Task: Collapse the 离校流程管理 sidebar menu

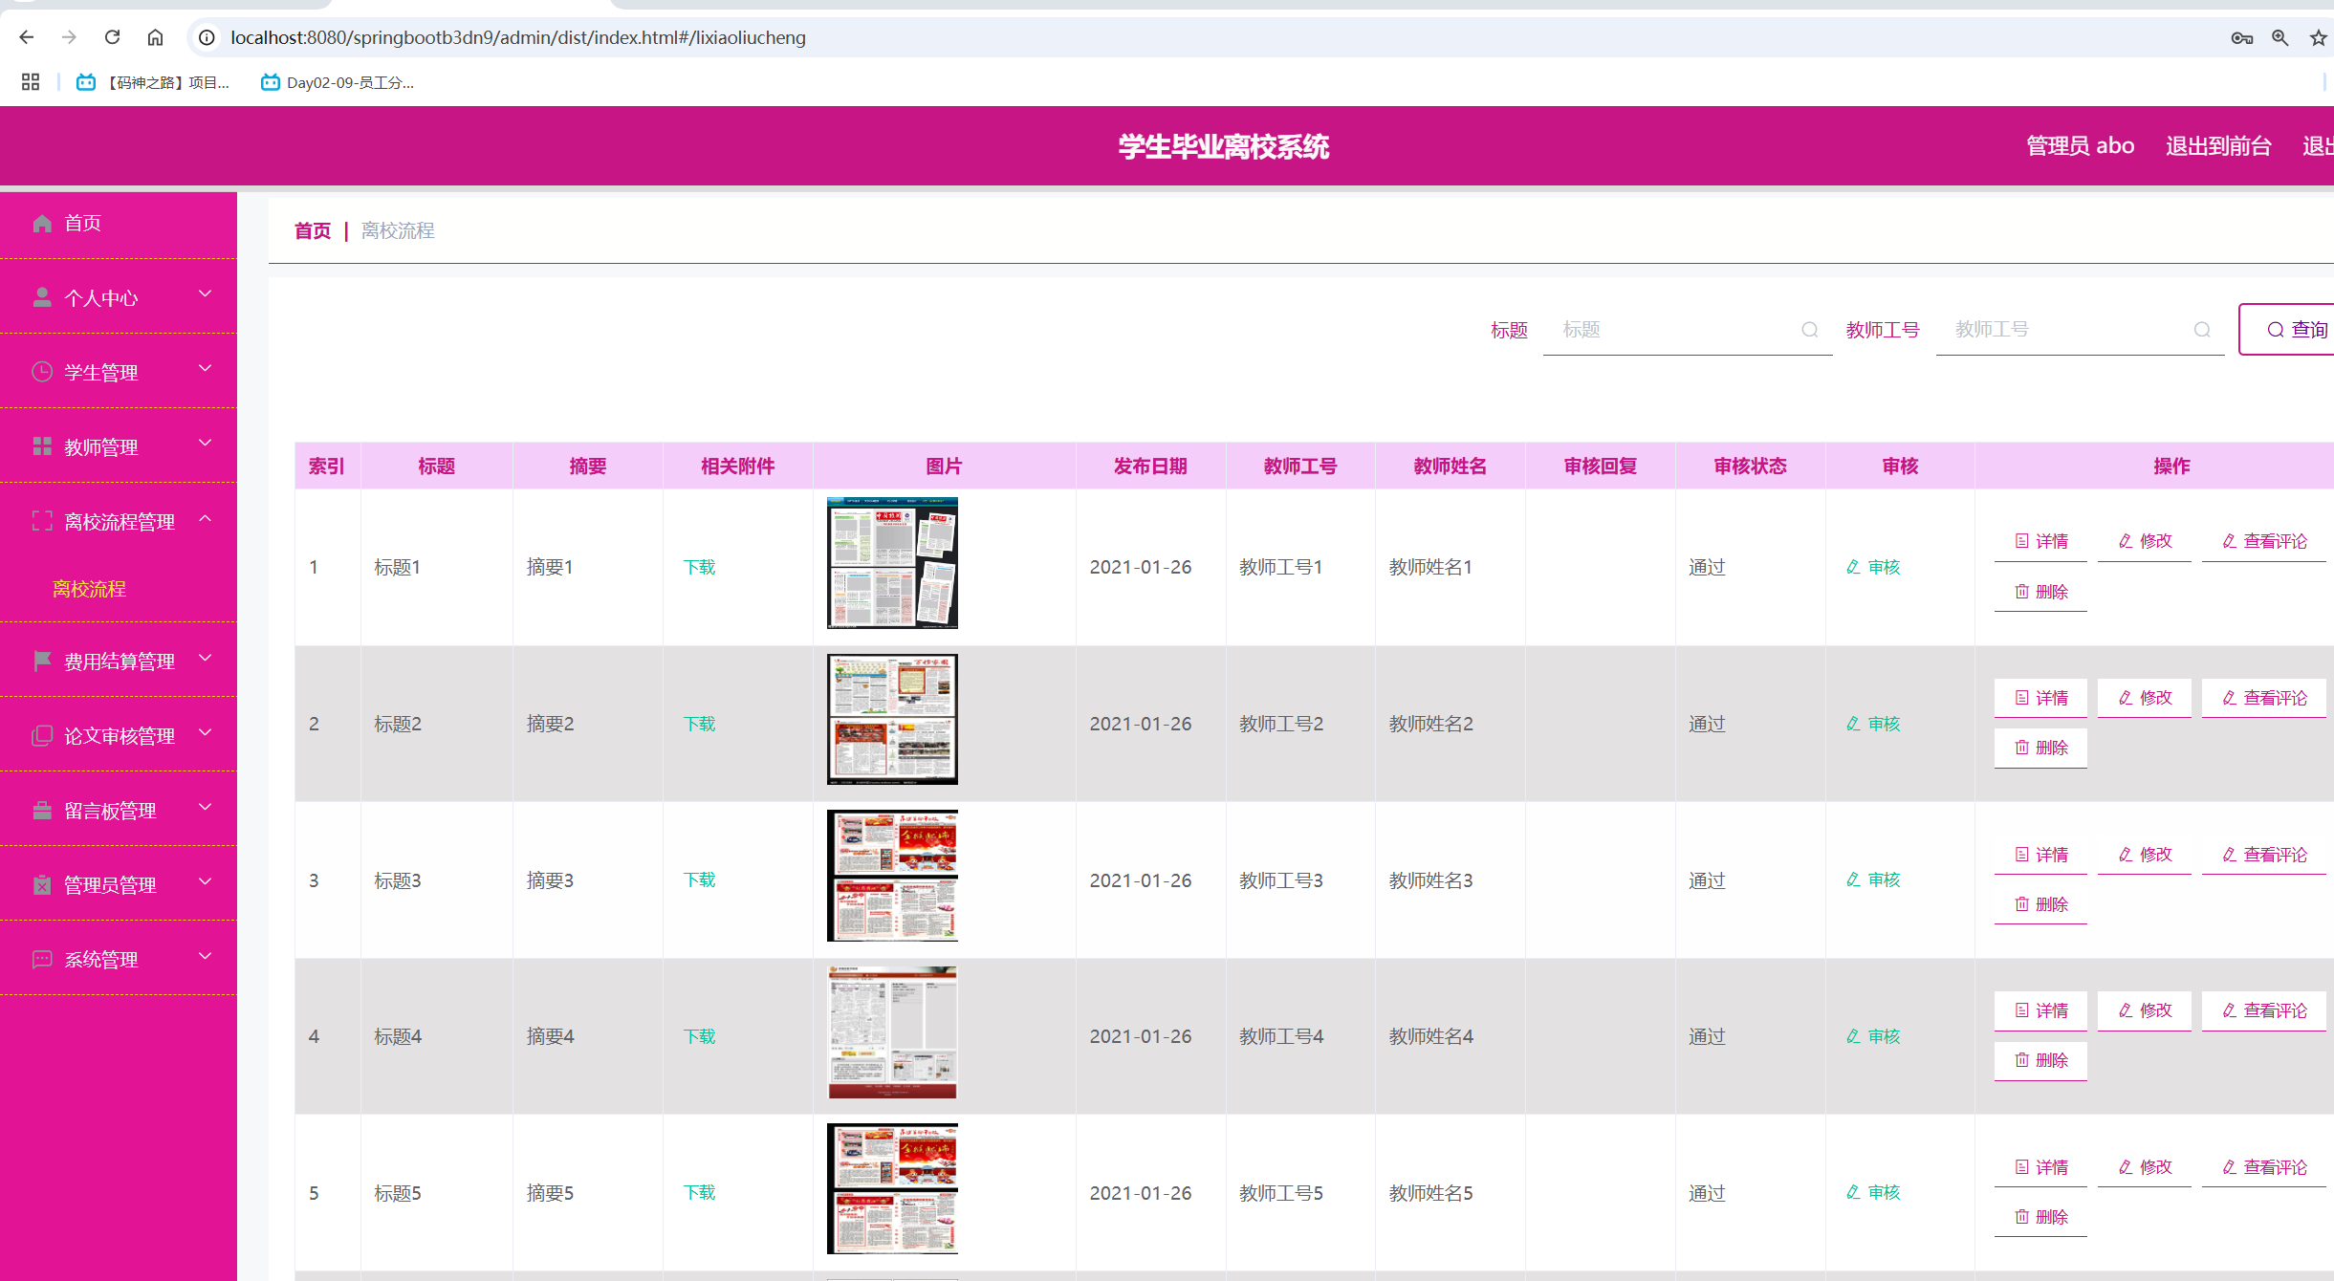Action: (x=118, y=521)
